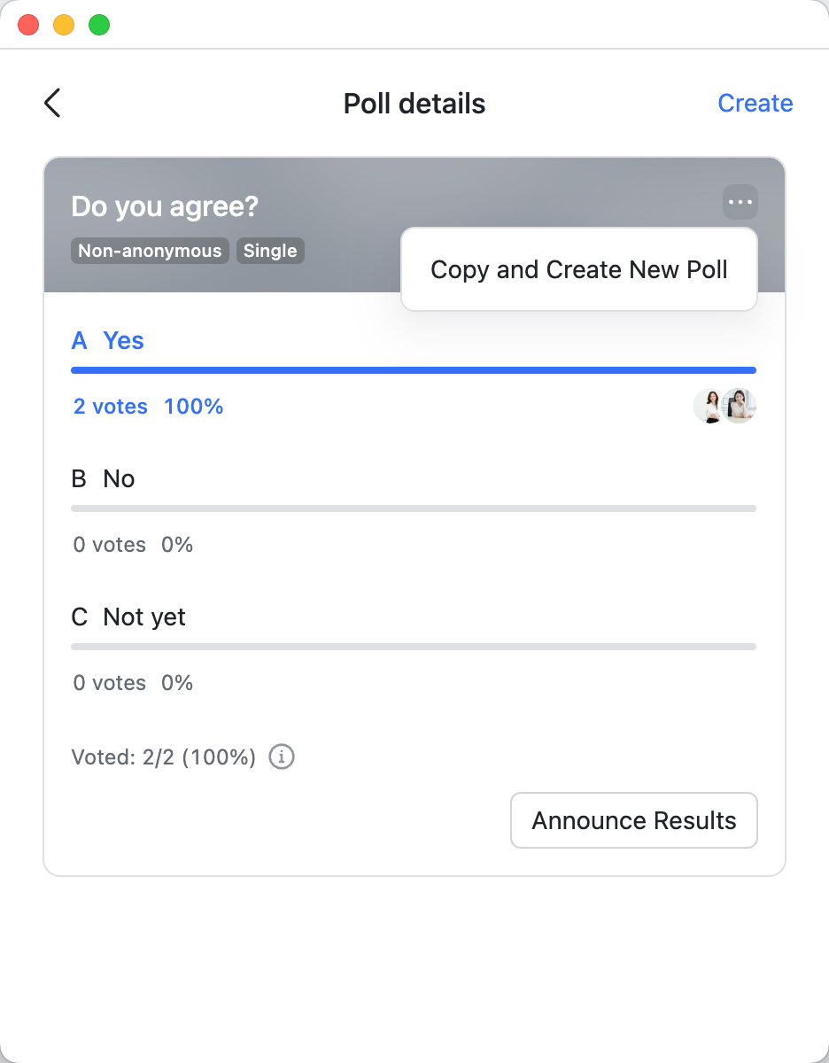Viewport: 829px width, 1063px height.
Task: Click the Non-anonymous tag
Action: tap(150, 251)
